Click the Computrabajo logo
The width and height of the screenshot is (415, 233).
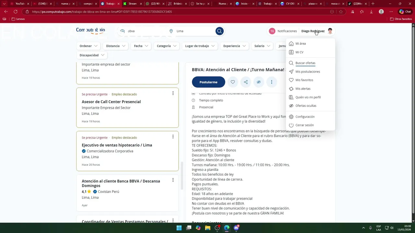pyautogui.click(x=90, y=30)
